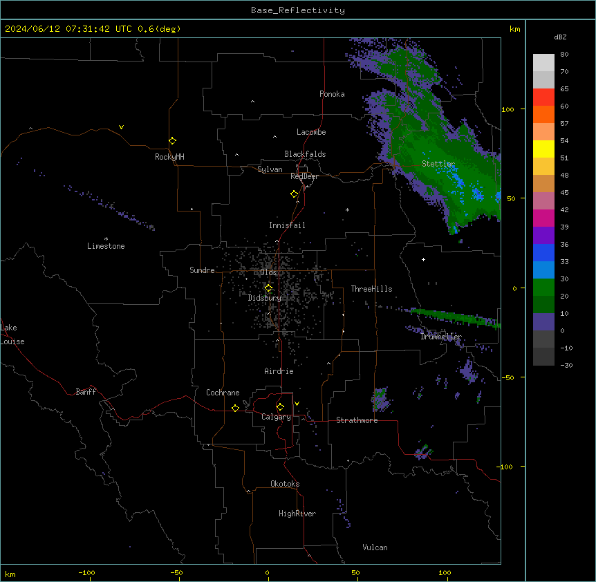The height and width of the screenshot is (582, 596).
Task: Click the -100 tick label on horizontal axis
Action: point(86,572)
